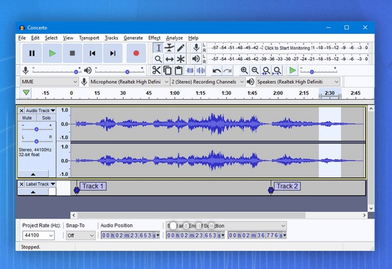
Task: Trim audio outside selection
Action: pos(190,71)
